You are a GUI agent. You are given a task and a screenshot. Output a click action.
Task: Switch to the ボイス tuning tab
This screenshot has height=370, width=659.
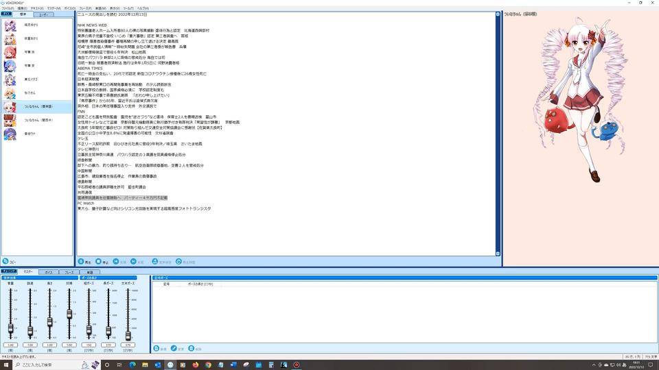click(49, 272)
